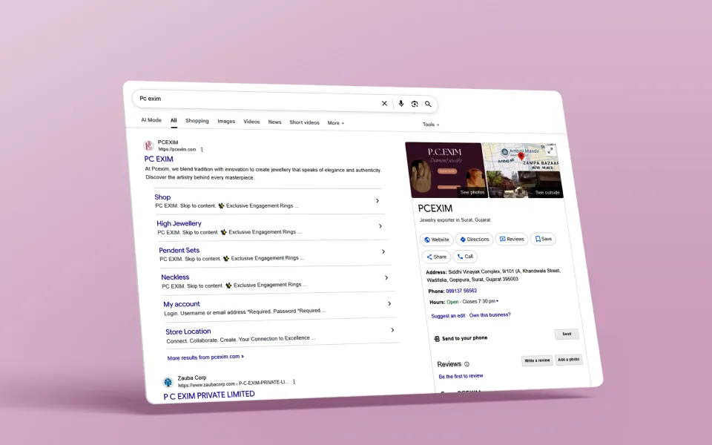Click the PCEXIM site favicon

tap(148, 145)
